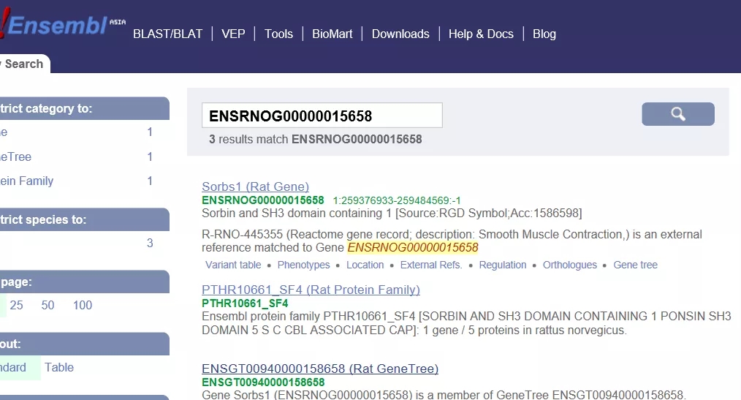Open the VEP tool page
Image resolution: width=741 pixels, height=400 pixels.
click(x=233, y=34)
